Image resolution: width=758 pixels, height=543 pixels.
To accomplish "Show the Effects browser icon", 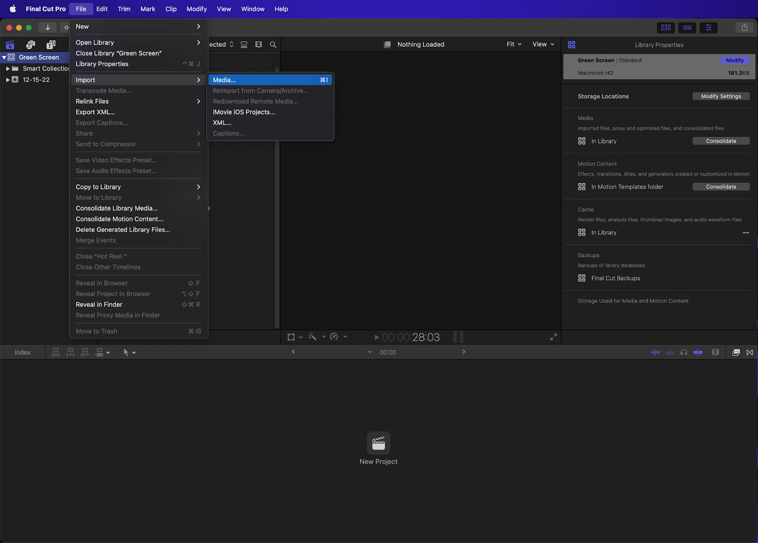I will 736,352.
